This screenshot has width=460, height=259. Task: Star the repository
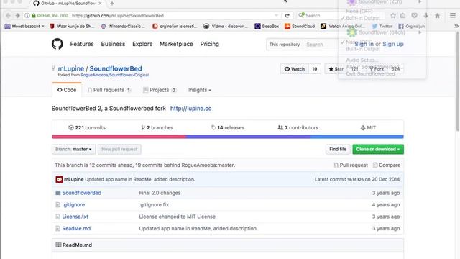tap(336, 69)
